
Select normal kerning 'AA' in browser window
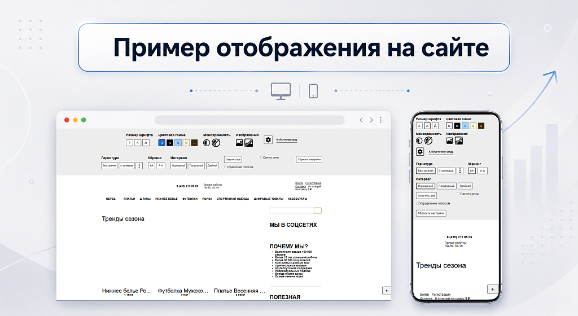pos(151,166)
